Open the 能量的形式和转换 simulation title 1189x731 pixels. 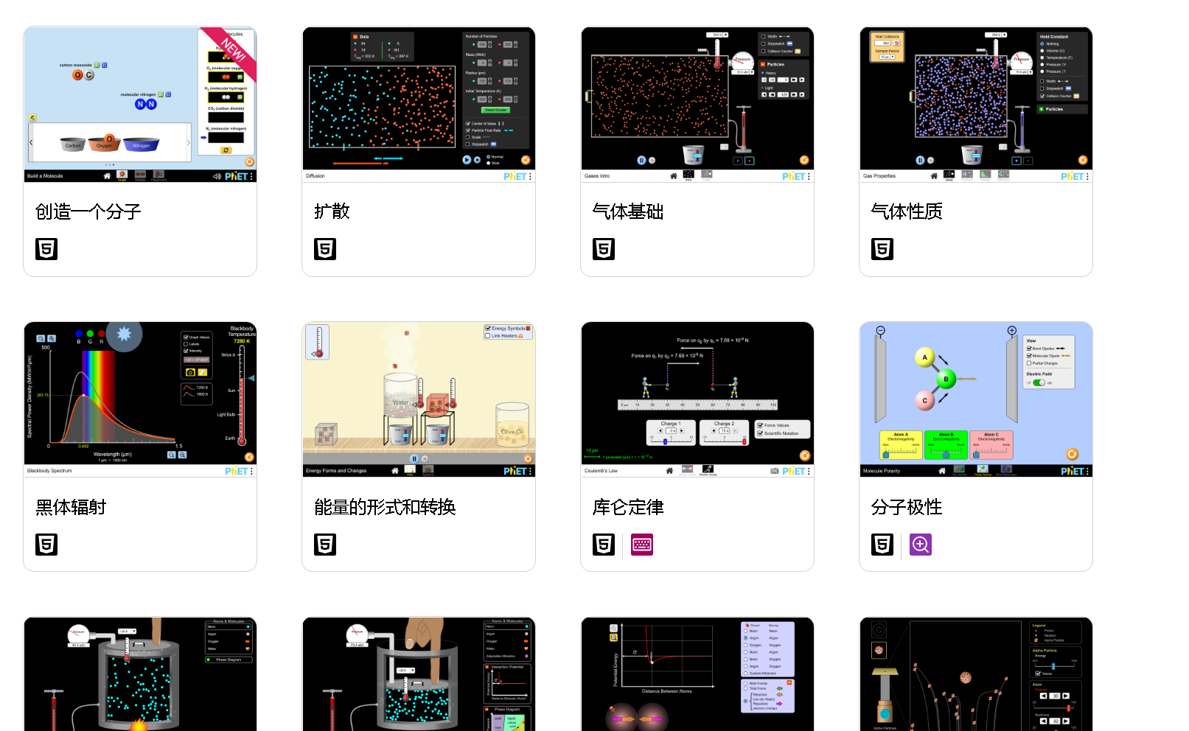[385, 507]
